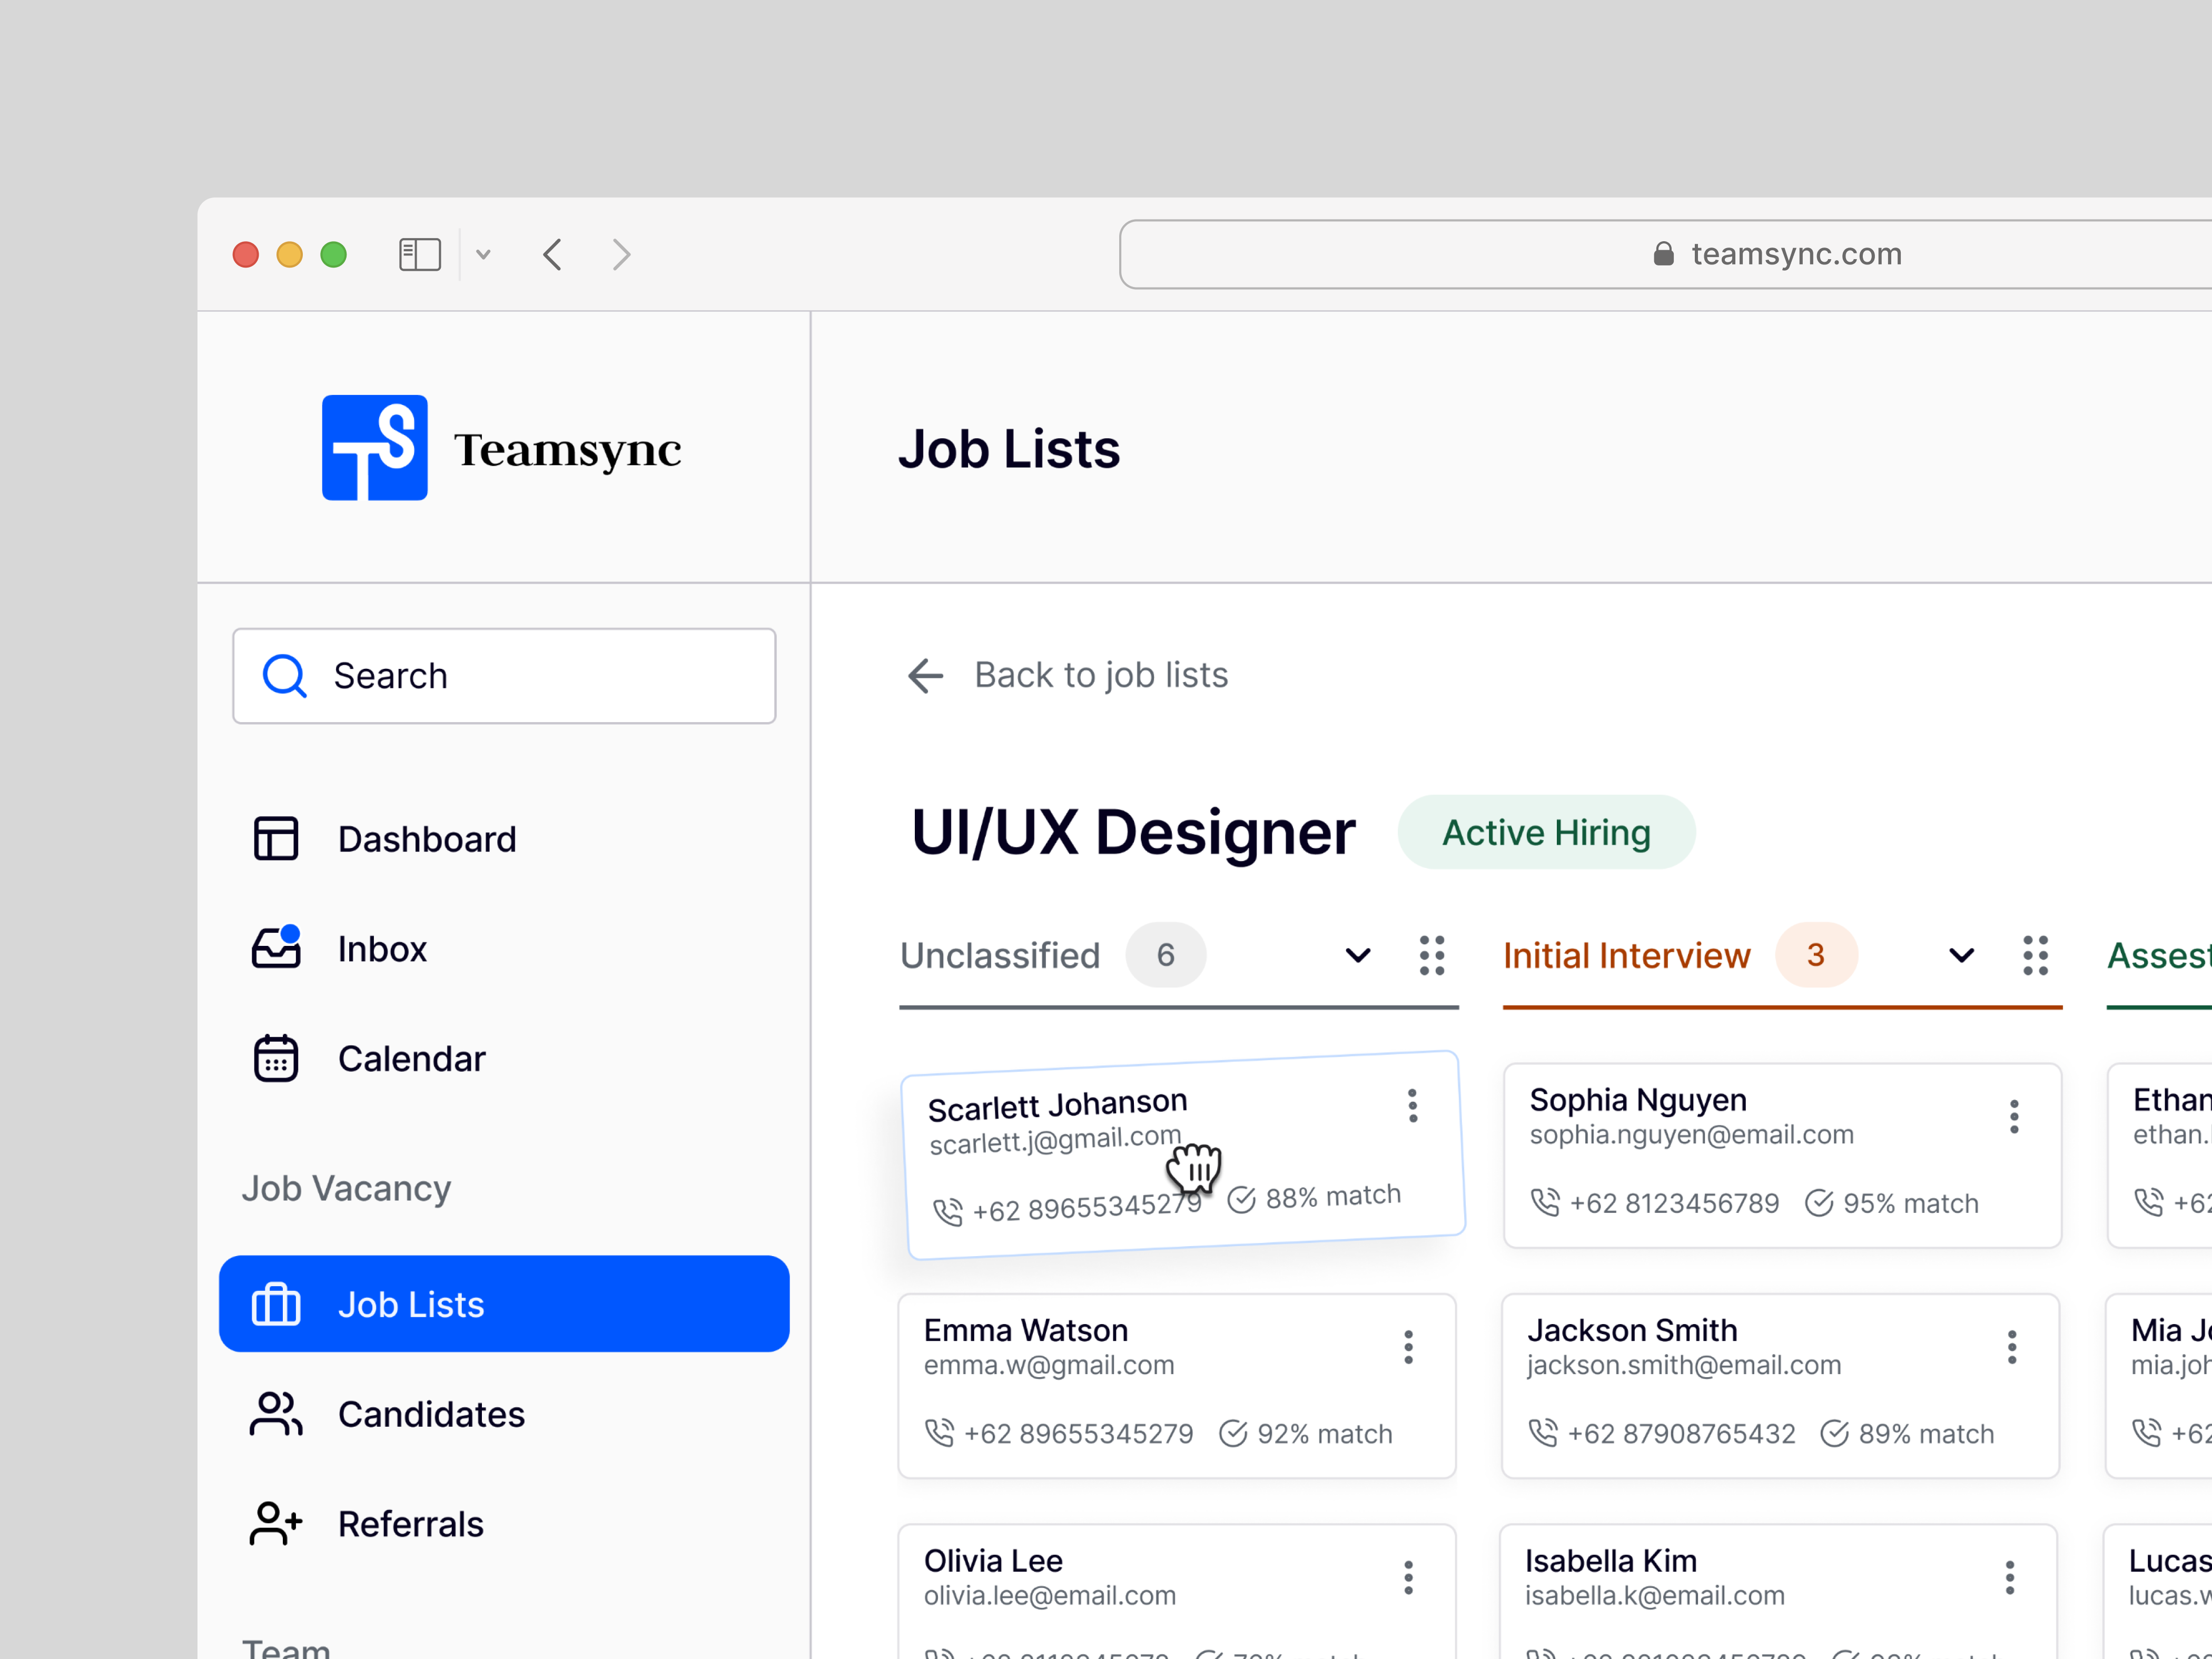Screen dimensions: 2212x1659
Task: Click the UI/UX Designer job title
Action: (1133, 832)
